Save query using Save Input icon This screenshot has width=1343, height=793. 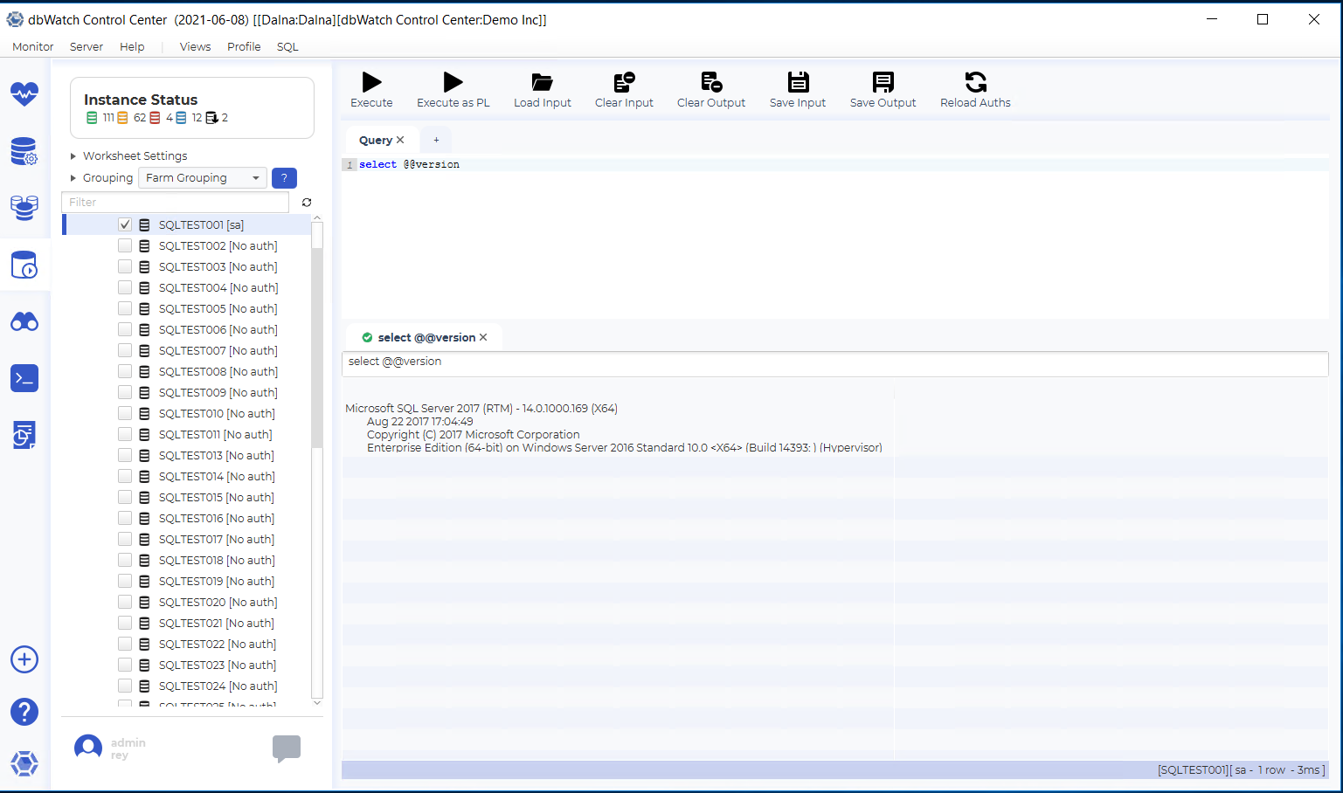(798, 82)
